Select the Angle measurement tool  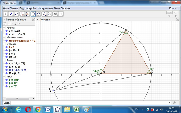44,14
